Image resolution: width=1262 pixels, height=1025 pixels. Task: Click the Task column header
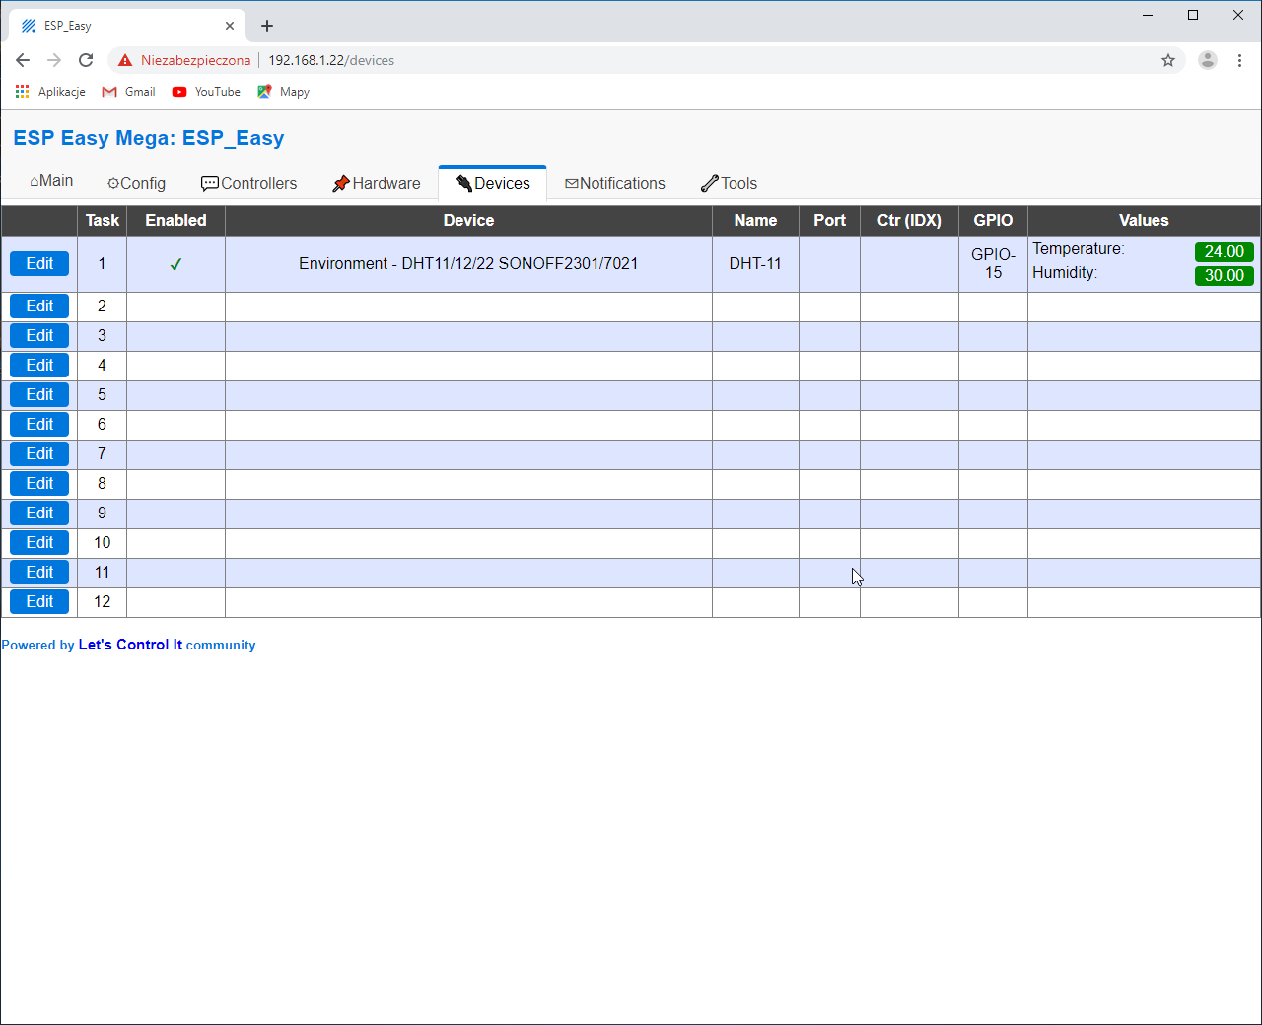pos(103,220)
